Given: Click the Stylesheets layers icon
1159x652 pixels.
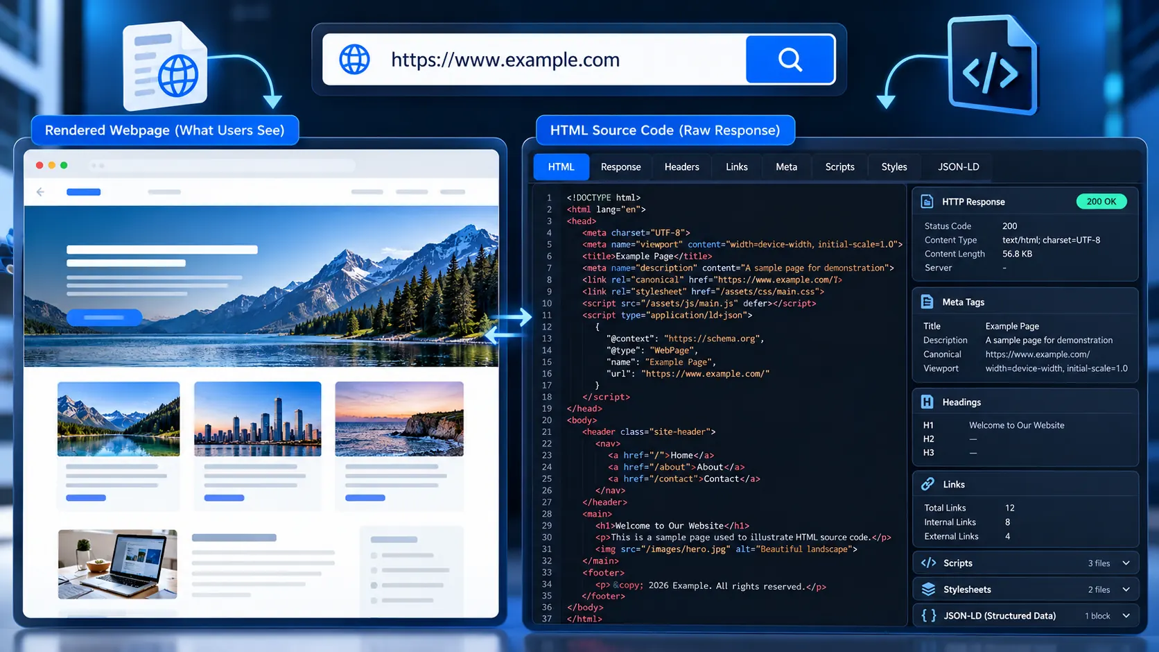Looking at the screenshot, I should [929, 590].
